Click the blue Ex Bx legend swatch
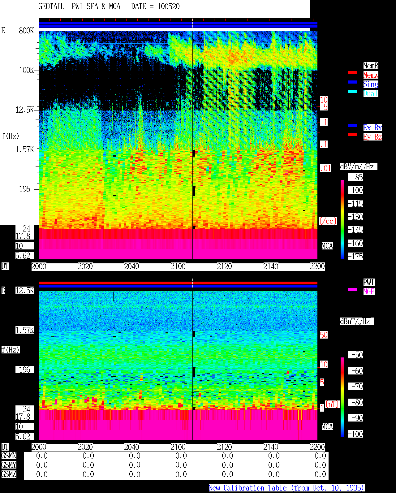 pyautogui.click(x=353, y=125)
